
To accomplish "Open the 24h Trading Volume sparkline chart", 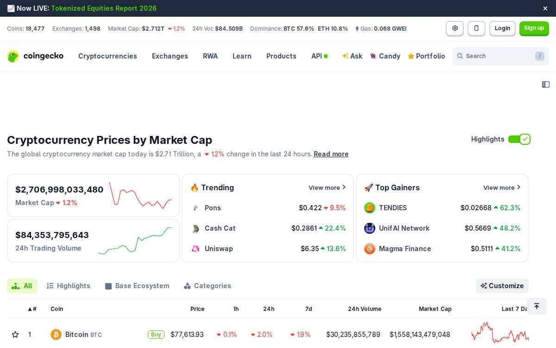I will point(135,241).
